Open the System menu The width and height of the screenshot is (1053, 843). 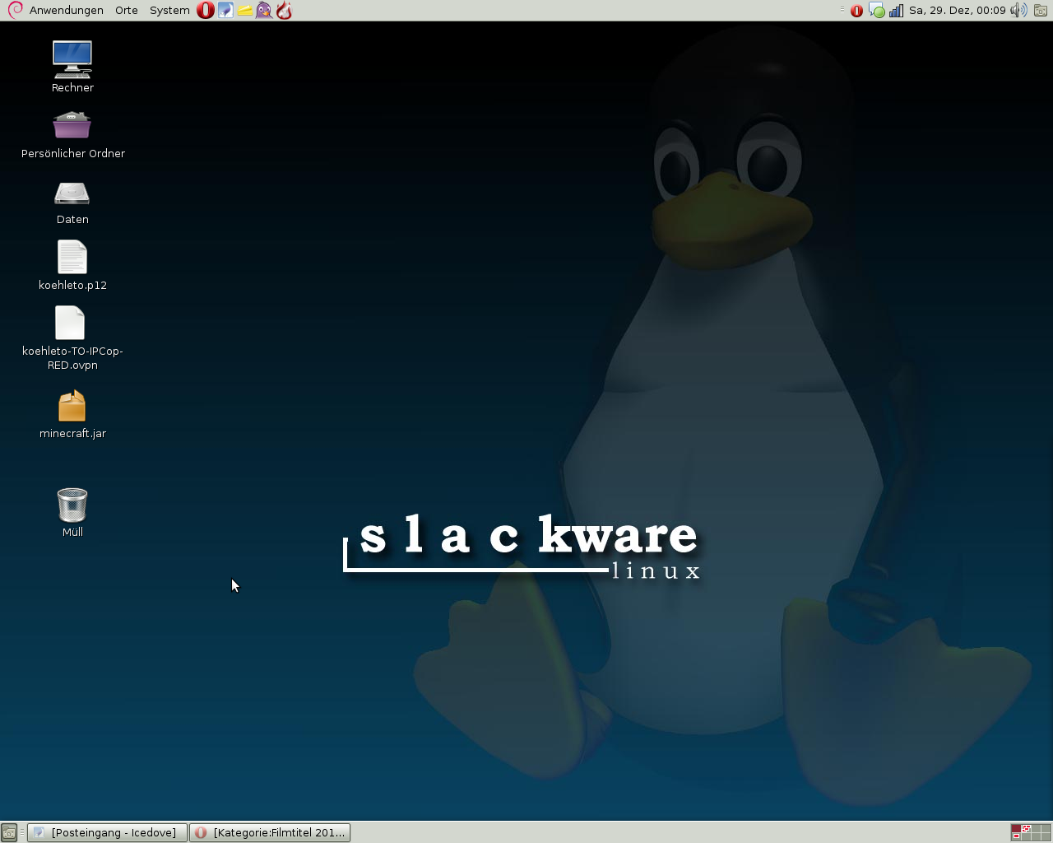(169, 11)
